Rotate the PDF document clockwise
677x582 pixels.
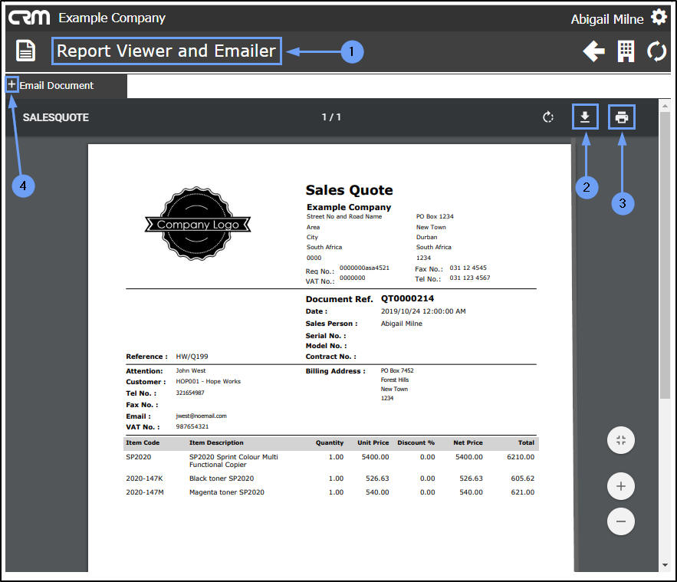[548, 117]
